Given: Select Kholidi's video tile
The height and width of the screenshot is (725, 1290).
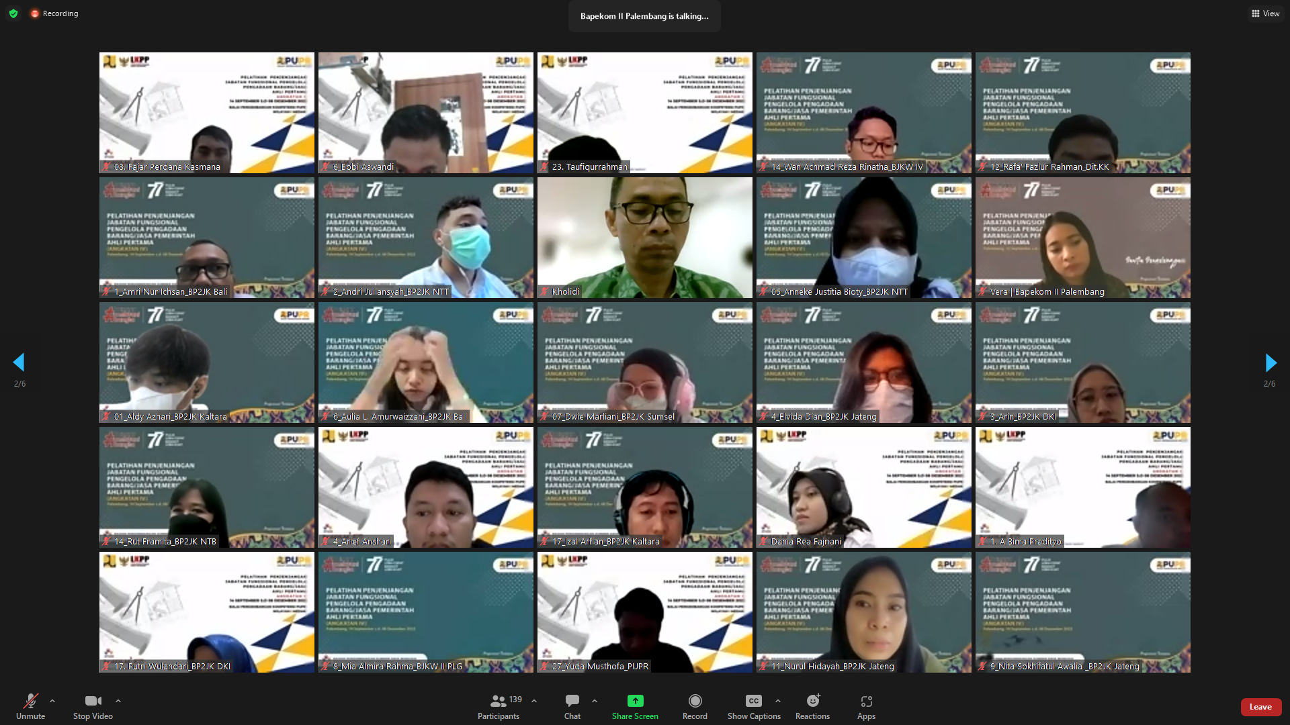Looking at the screenshot, I should (645, 238).
